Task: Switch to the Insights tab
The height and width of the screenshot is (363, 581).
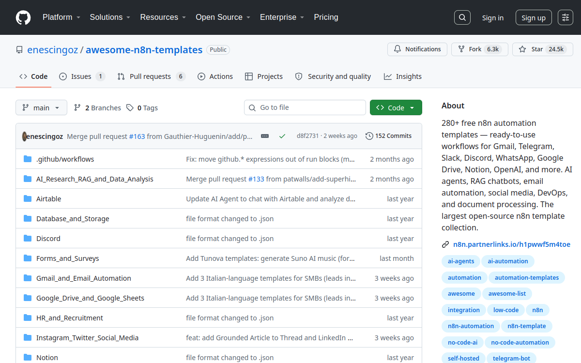Action: (x=403, y=76)
